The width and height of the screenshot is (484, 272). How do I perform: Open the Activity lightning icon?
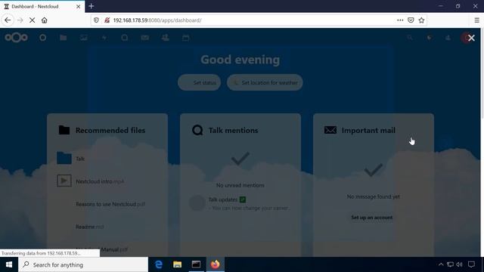tap(104, 38)
